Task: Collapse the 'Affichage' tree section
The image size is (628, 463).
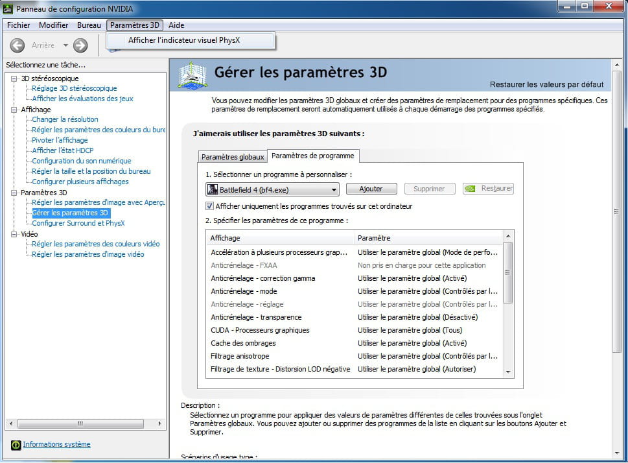Action: point(14,110)
